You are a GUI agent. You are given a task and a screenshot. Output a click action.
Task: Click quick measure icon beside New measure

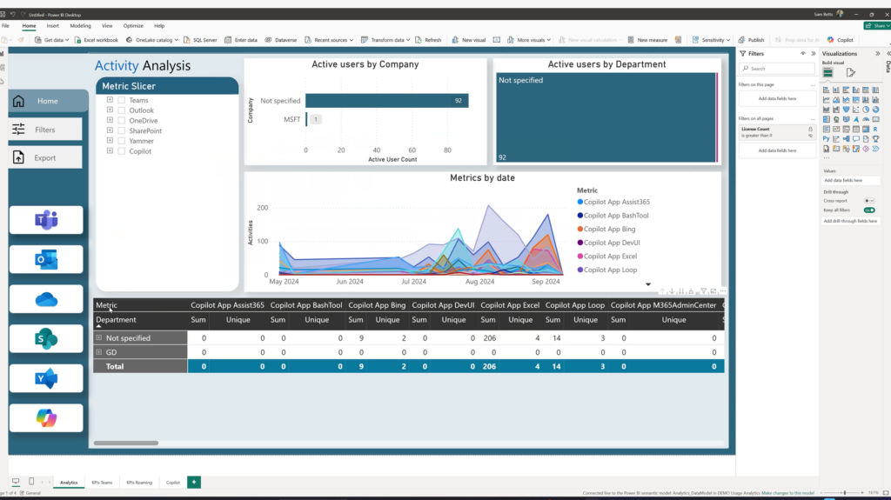pos(678,40)
